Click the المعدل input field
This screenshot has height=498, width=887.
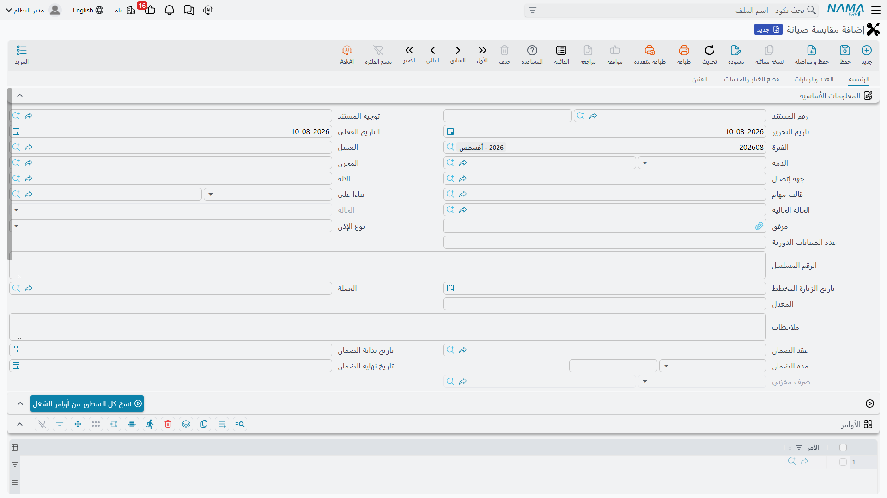(x=605, y=304)
